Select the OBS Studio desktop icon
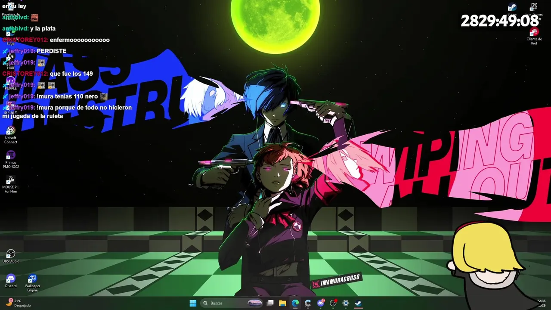 click(x=11, y=256)
